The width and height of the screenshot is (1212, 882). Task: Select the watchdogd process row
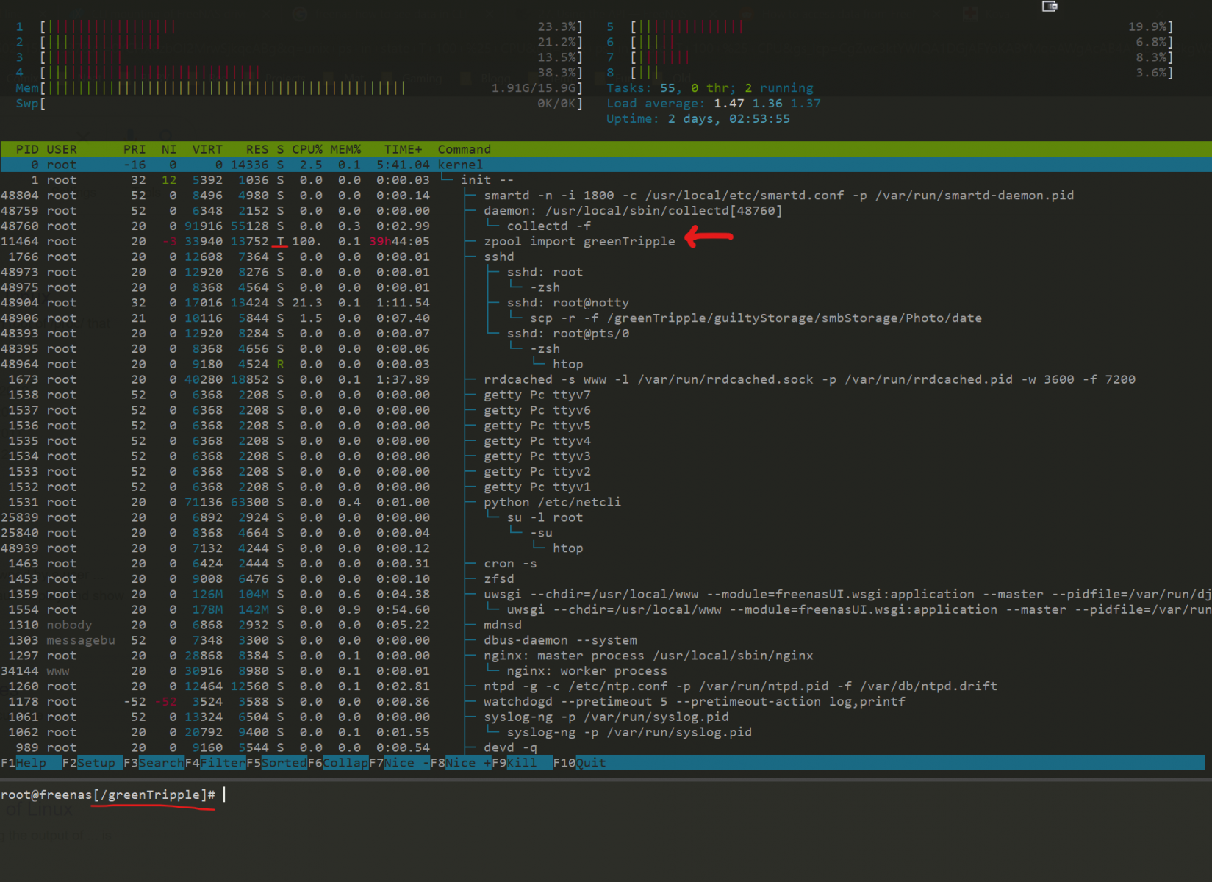[606, 702]
